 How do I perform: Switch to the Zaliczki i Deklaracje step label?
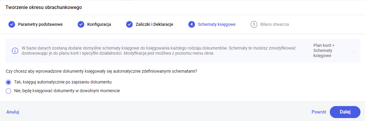(x=154, y=24)
